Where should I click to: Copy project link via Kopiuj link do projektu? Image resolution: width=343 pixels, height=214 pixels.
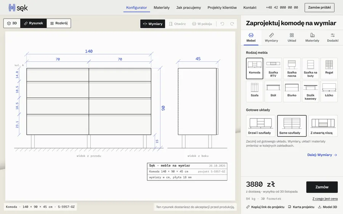(265, 207)
